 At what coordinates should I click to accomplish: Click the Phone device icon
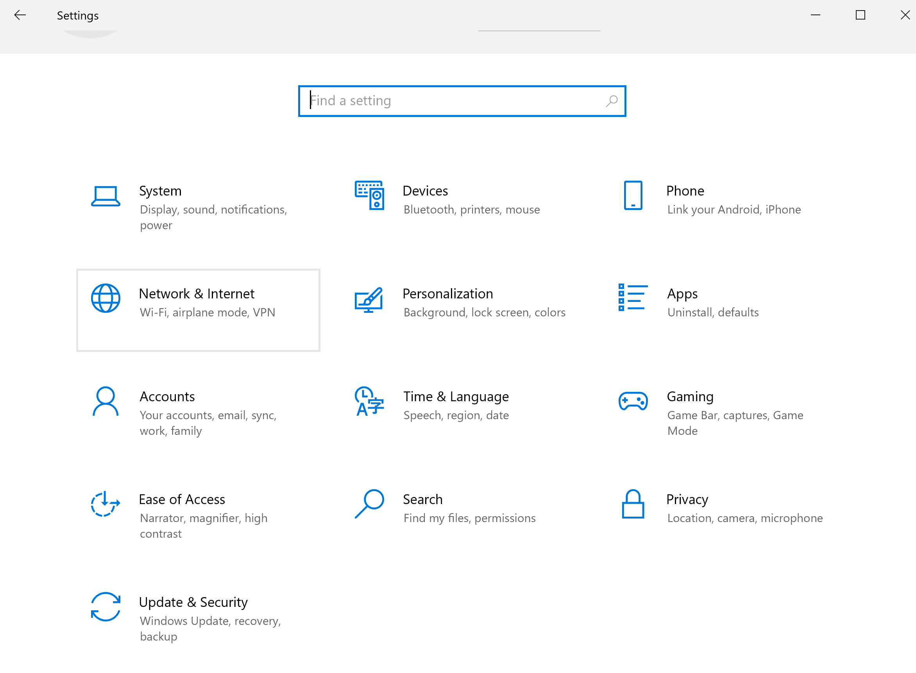(x=633, y=196)
